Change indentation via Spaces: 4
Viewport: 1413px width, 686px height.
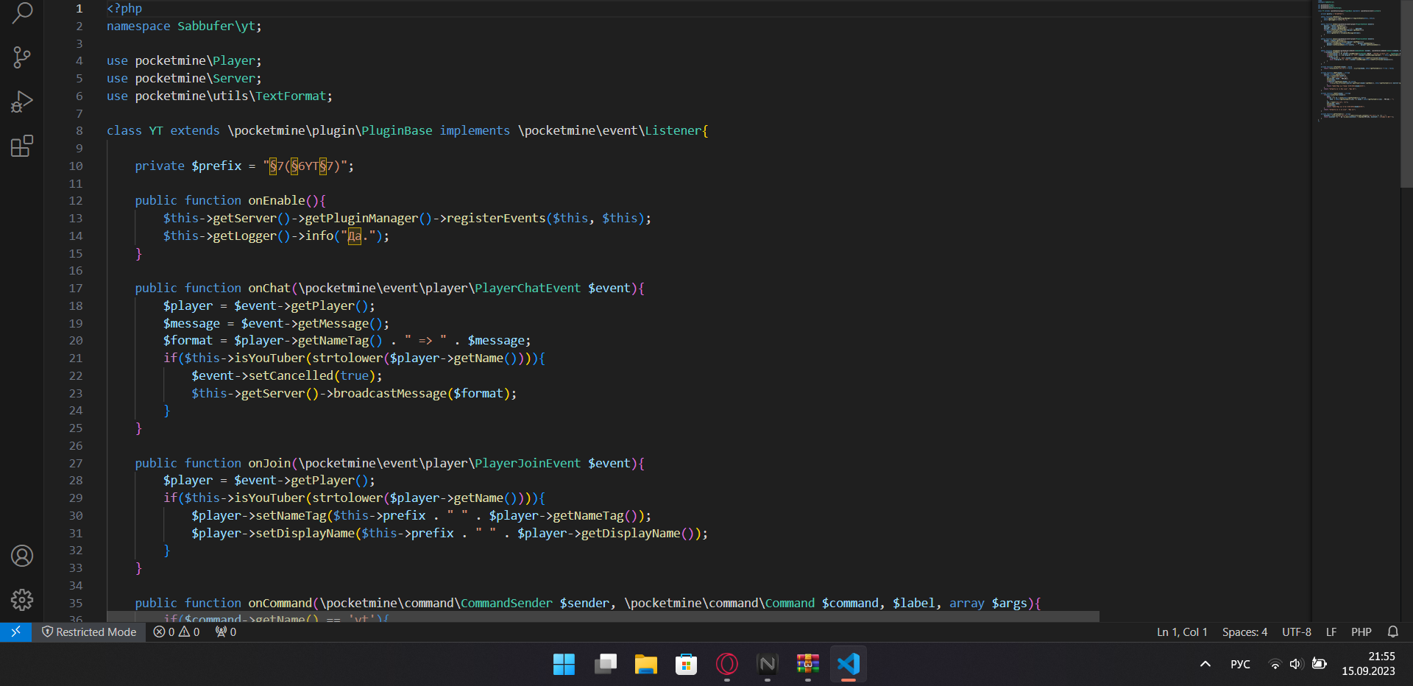(1244, 632)
